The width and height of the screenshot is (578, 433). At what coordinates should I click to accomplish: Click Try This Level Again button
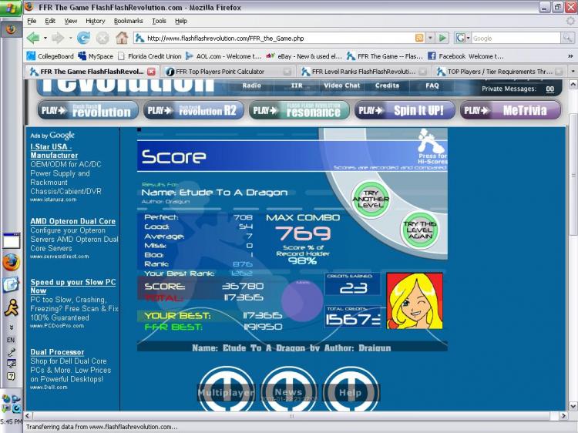419,230
